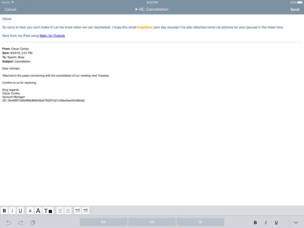Insert a bulleted list

click(60, 211)
